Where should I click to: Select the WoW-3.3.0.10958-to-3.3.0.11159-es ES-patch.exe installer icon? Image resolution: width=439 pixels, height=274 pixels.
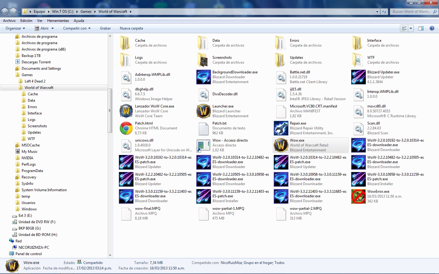point(358,179)
